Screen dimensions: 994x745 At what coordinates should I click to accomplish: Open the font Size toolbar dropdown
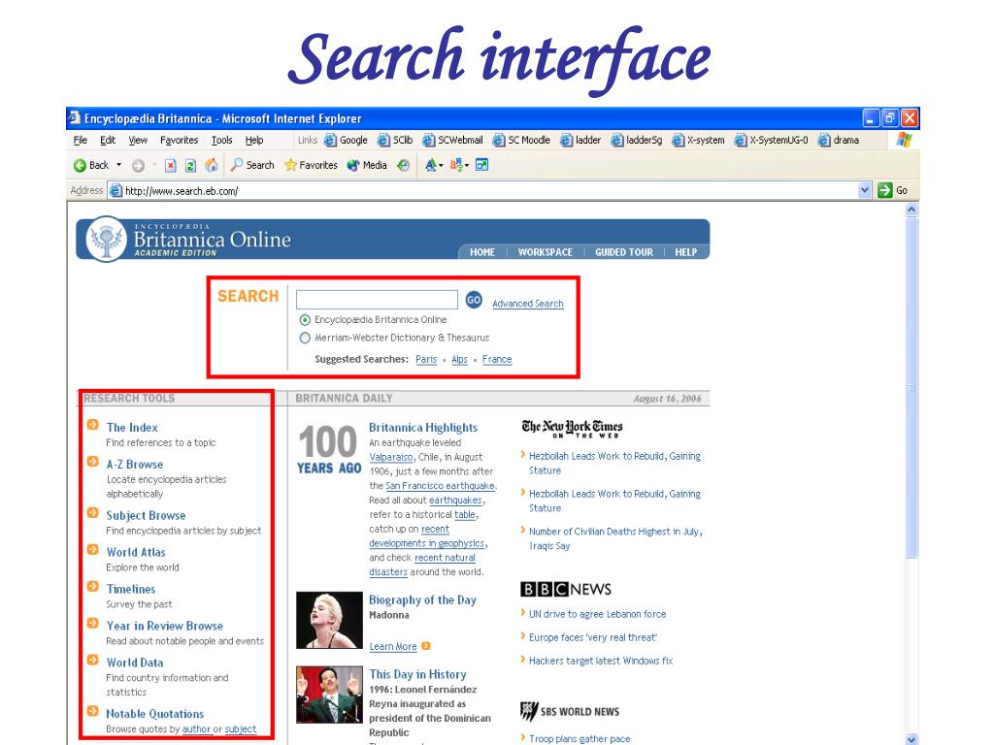tap(434, 165)
